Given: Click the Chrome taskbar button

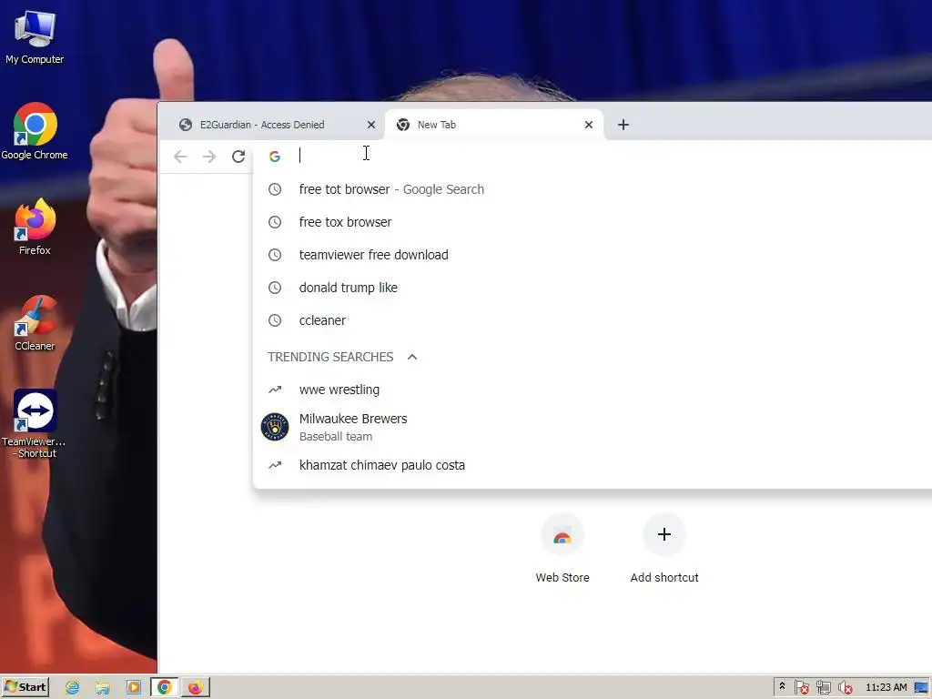Looking at the screenshot, I should tap(165, 688).
